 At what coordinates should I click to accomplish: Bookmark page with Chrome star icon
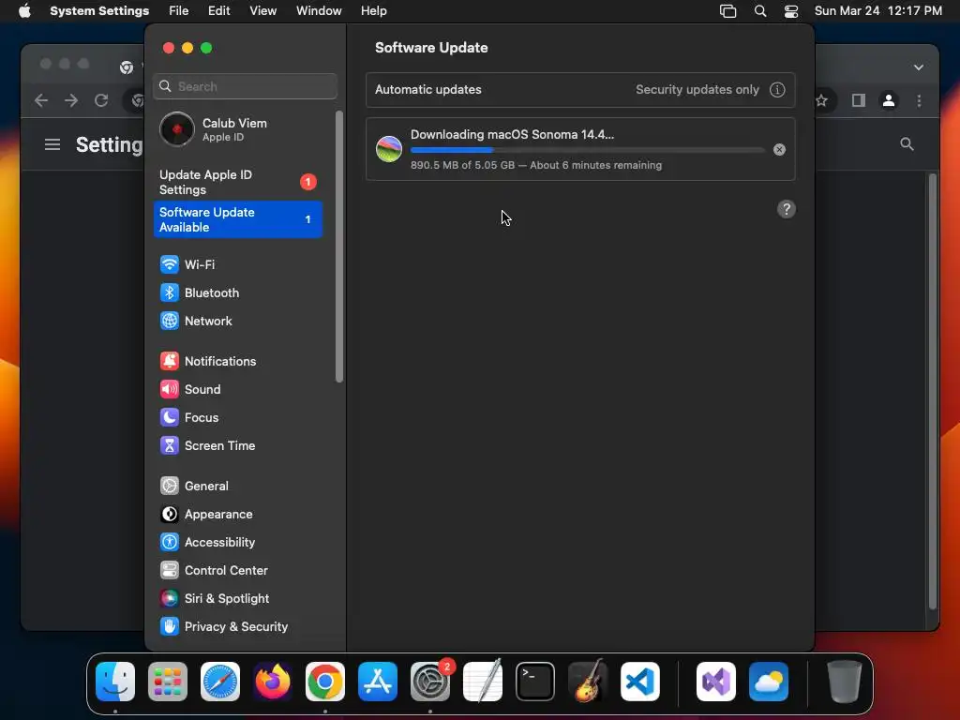point(821,100)
